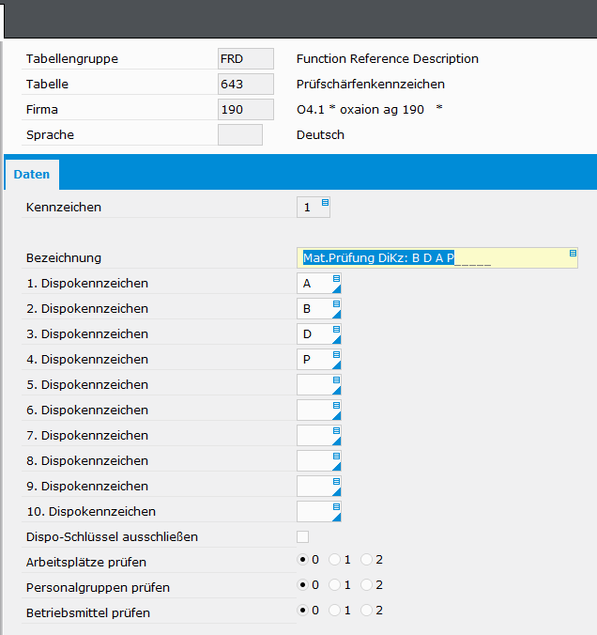Select option 0 for Betriebsmittel prüfen

(x=302, y=611)
